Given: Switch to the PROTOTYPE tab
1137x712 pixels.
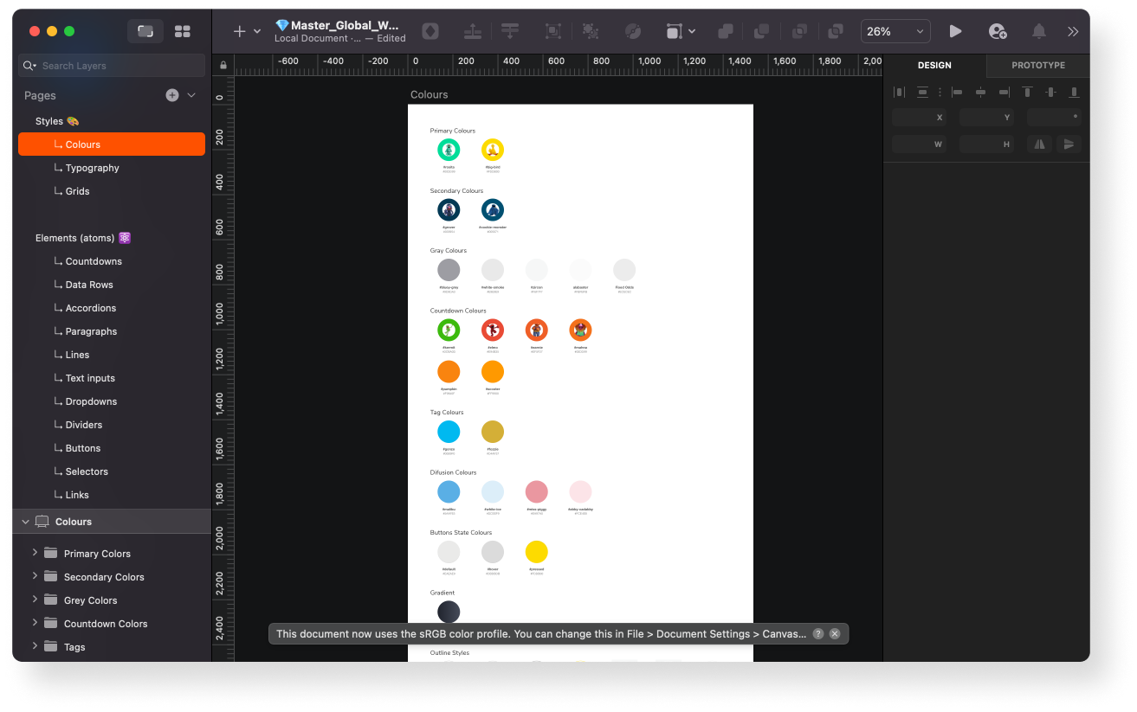Looking at the screenshot, I should [1038, 66].
